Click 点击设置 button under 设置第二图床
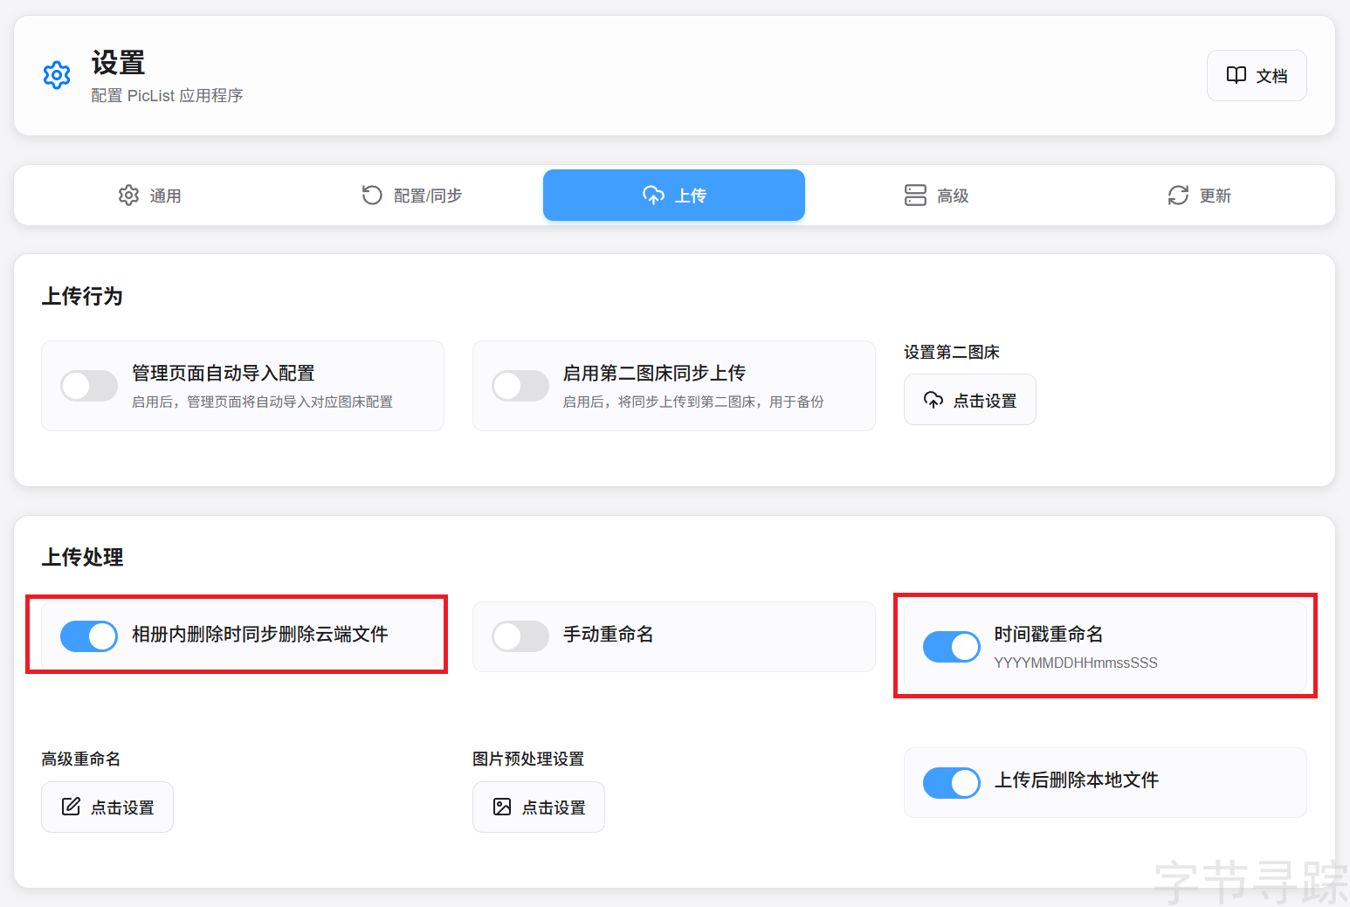 [x=970, y=400]
